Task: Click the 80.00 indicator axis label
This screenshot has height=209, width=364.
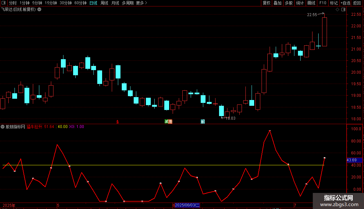Action: pos(356,141)
